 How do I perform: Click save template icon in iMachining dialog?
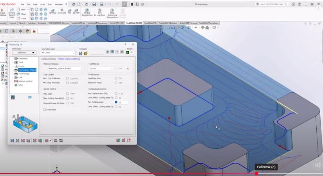pyautogui.click(x=80, y=53)
